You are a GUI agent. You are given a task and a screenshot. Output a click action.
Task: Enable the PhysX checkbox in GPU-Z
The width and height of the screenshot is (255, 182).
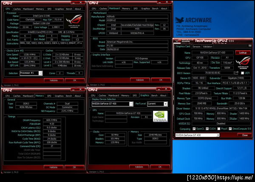click(219, 129)
